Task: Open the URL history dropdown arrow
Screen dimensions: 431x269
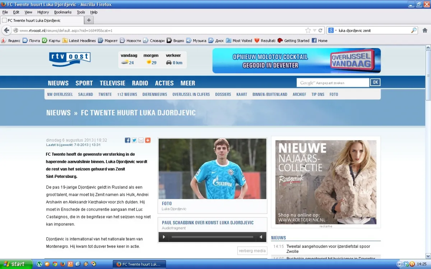Action: point(315,30)
